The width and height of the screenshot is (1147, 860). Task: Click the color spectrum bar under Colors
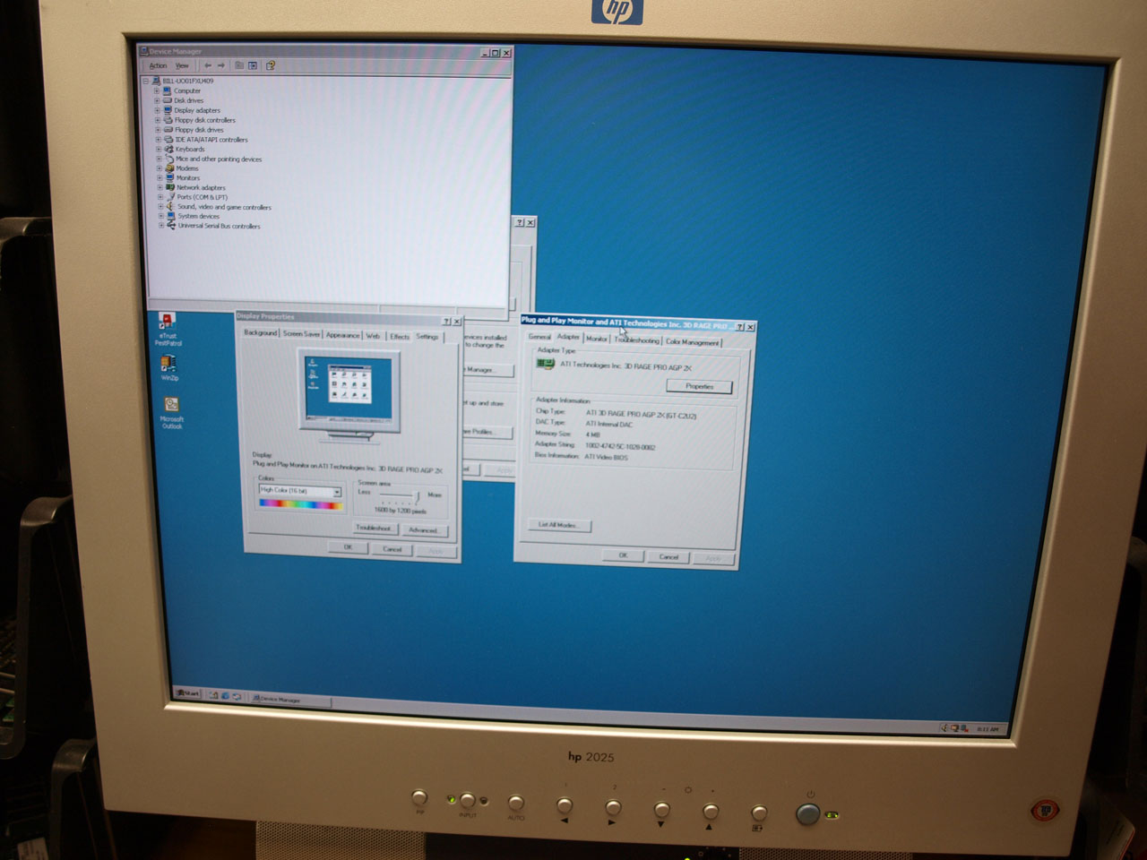click(x=301, y=504)
